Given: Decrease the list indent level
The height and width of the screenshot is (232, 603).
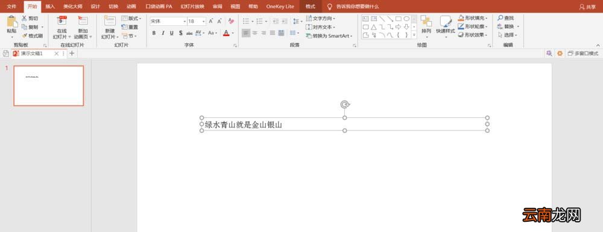Looking at the screenshot, I should point(276,22).
